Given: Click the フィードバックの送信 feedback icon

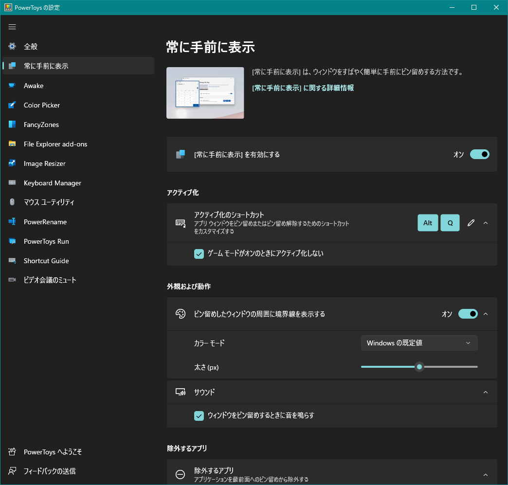Looking at the screenshot, I should coord(12,471).
